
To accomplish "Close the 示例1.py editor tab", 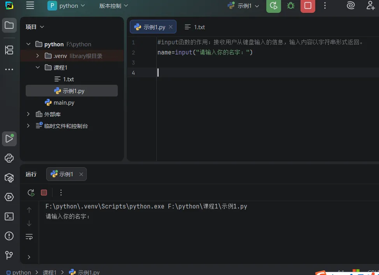I will pyautogui.click(x=171, y=27).
